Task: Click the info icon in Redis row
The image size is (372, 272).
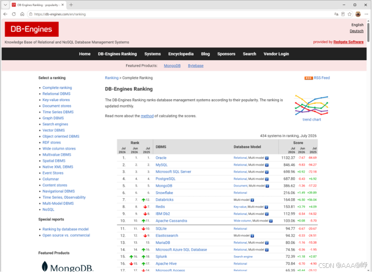Action: coord(267,207)
